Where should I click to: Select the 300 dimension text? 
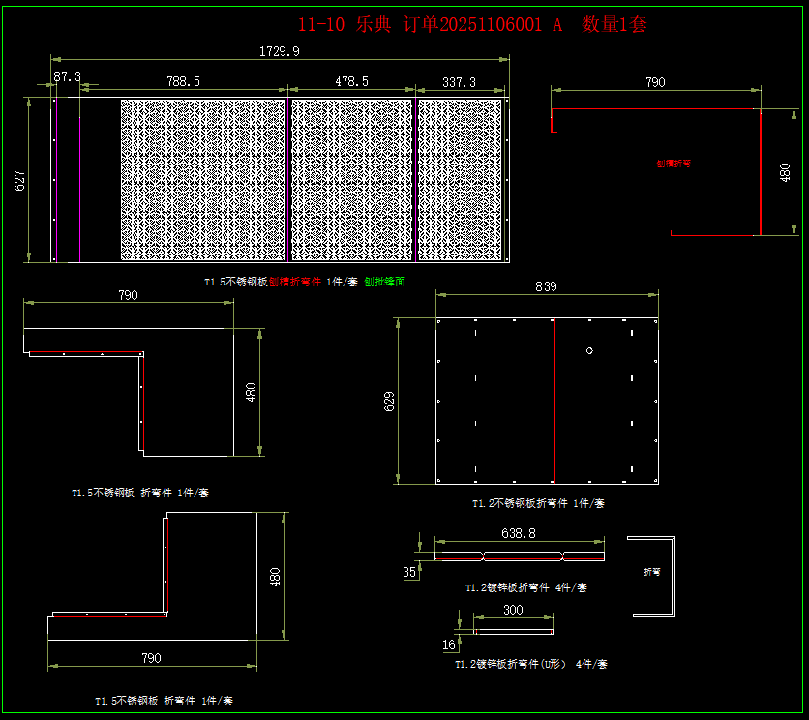pyautogui.click(x=513, y=610)
